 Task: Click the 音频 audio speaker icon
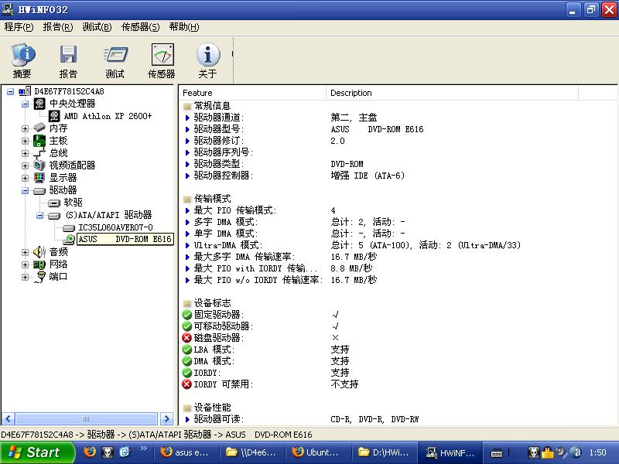click(x=39, y=252)
